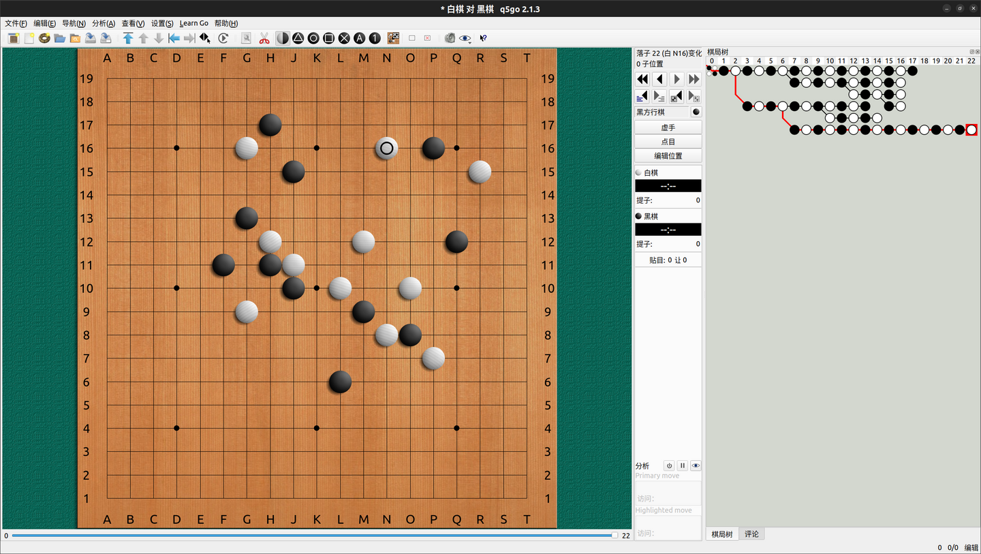Image resolution: width=981 pixels, height=554 pixels.
Task: Turn on the analysis engine power button
Action: (x=669, y=466)
